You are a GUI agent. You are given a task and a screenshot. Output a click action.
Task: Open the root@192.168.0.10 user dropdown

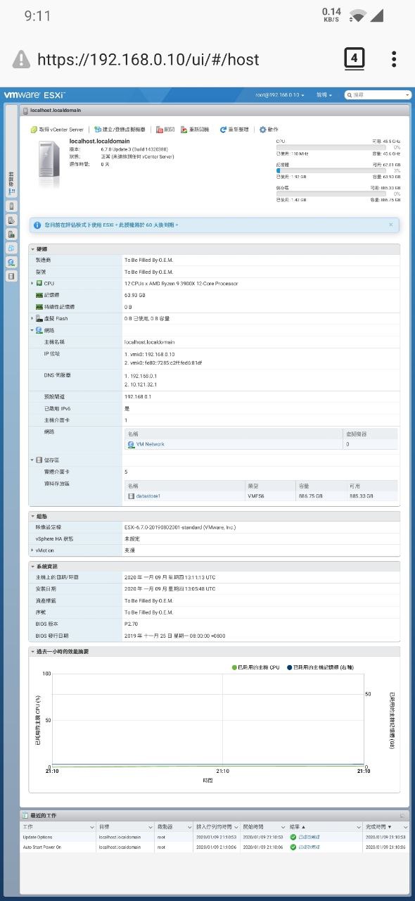click(280, 94)
